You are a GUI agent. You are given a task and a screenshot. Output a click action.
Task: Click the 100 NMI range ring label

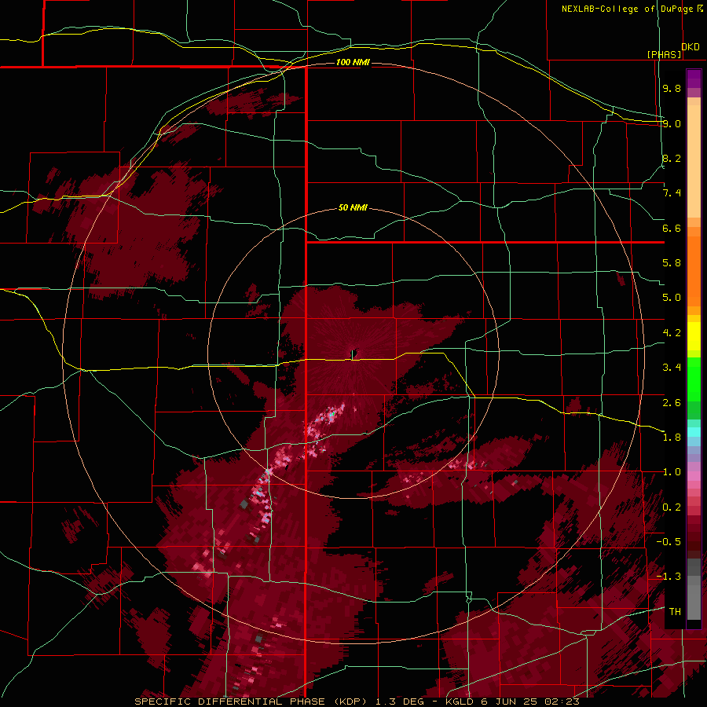(353, 62)
